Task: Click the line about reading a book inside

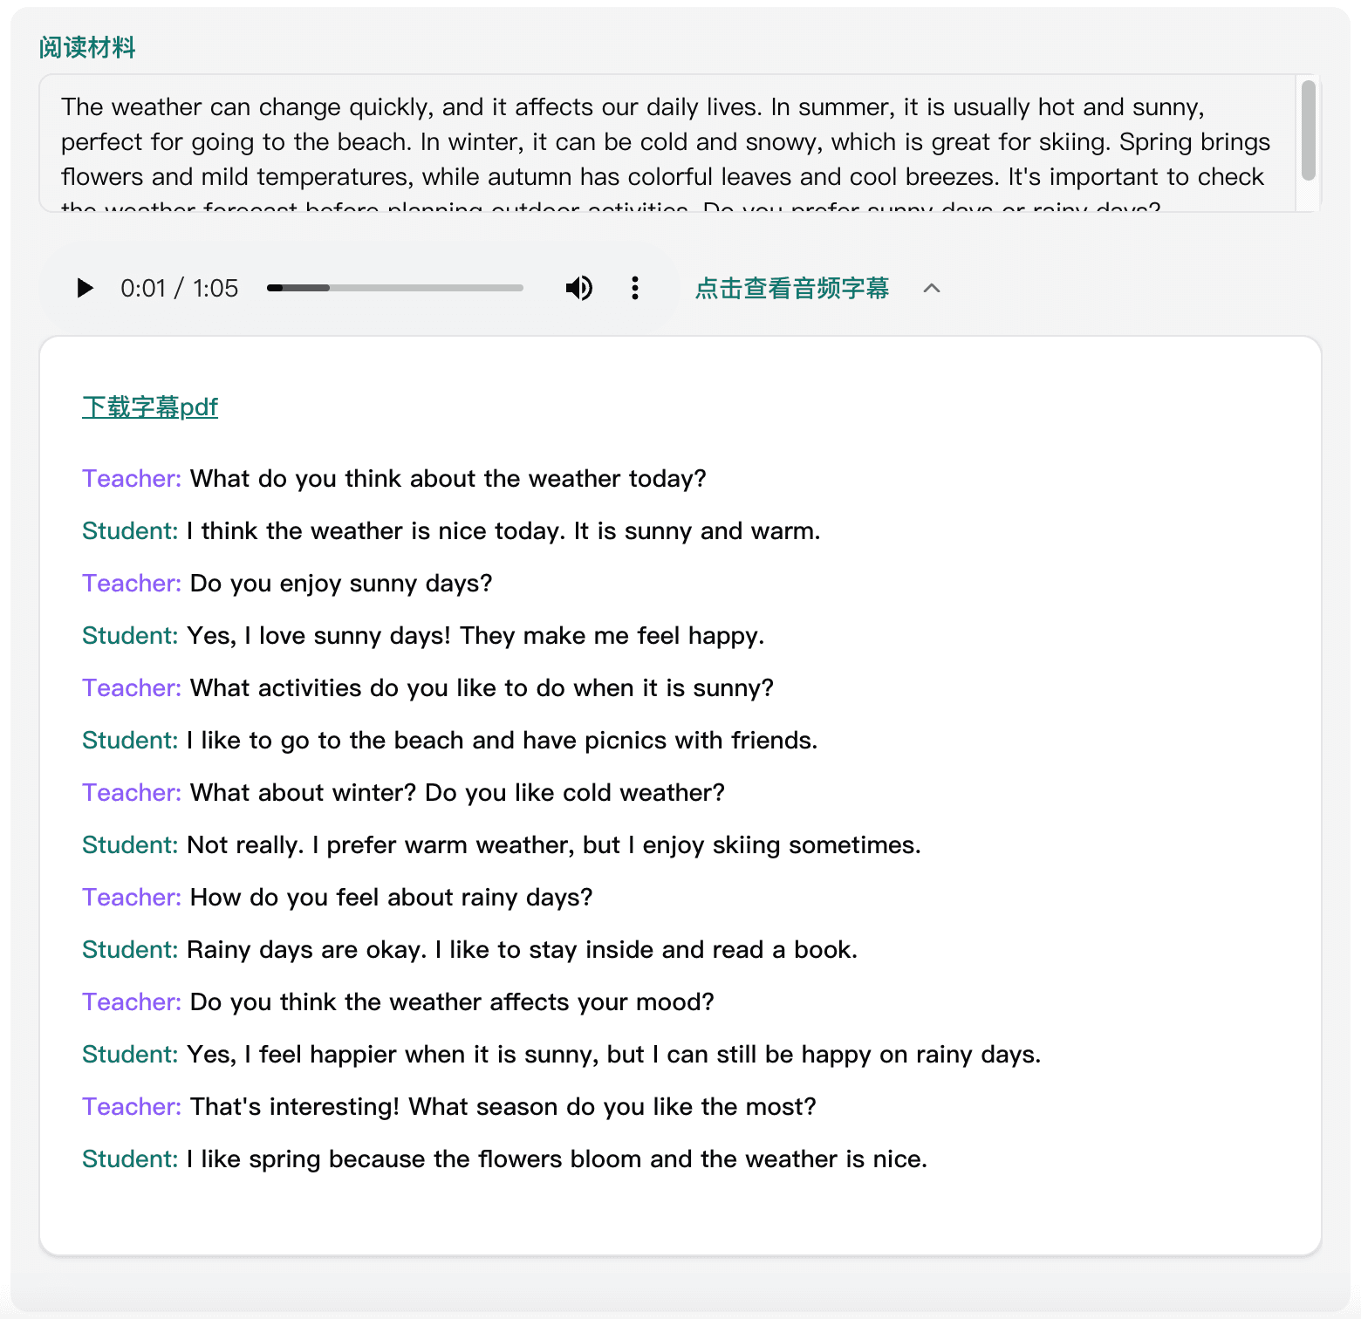Action: tap(522, 949)
